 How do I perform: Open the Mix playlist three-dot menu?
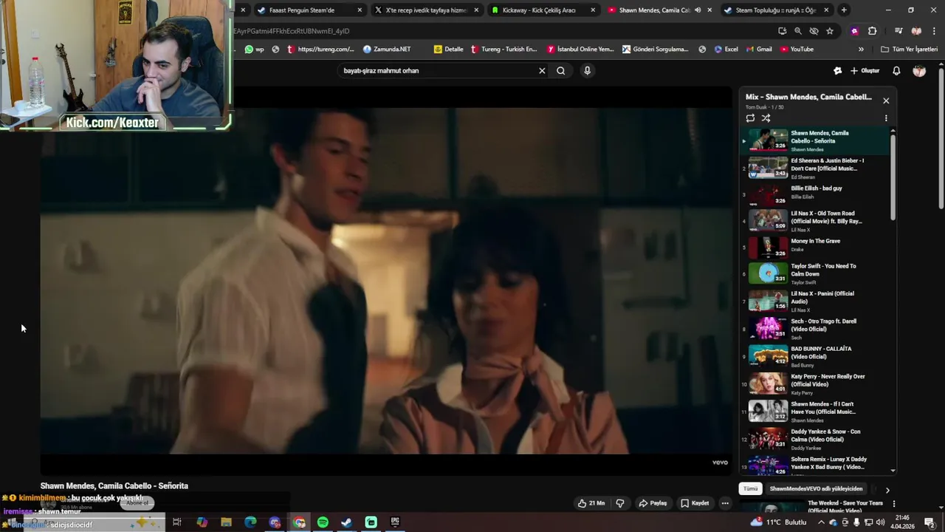click(886, 118)
